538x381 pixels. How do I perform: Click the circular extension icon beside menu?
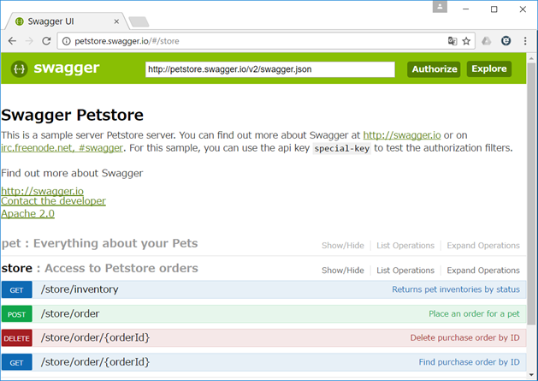[505, 41]
